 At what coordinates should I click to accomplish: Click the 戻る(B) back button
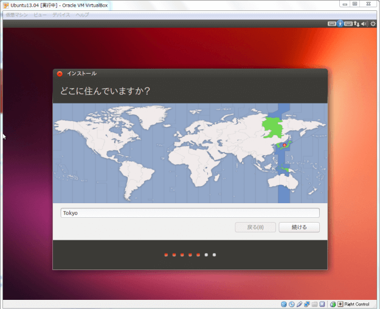(255, 227)
